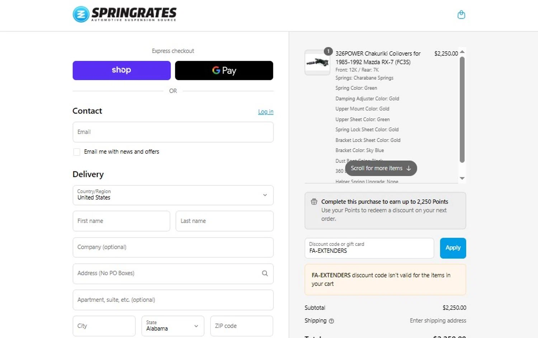Click the gift points icon

(x=314, y=202)
